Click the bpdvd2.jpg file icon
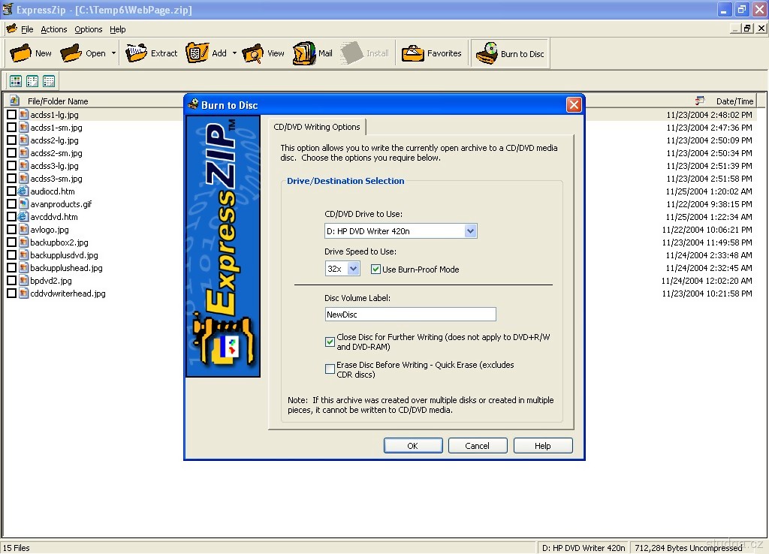 tap(23, 281)
